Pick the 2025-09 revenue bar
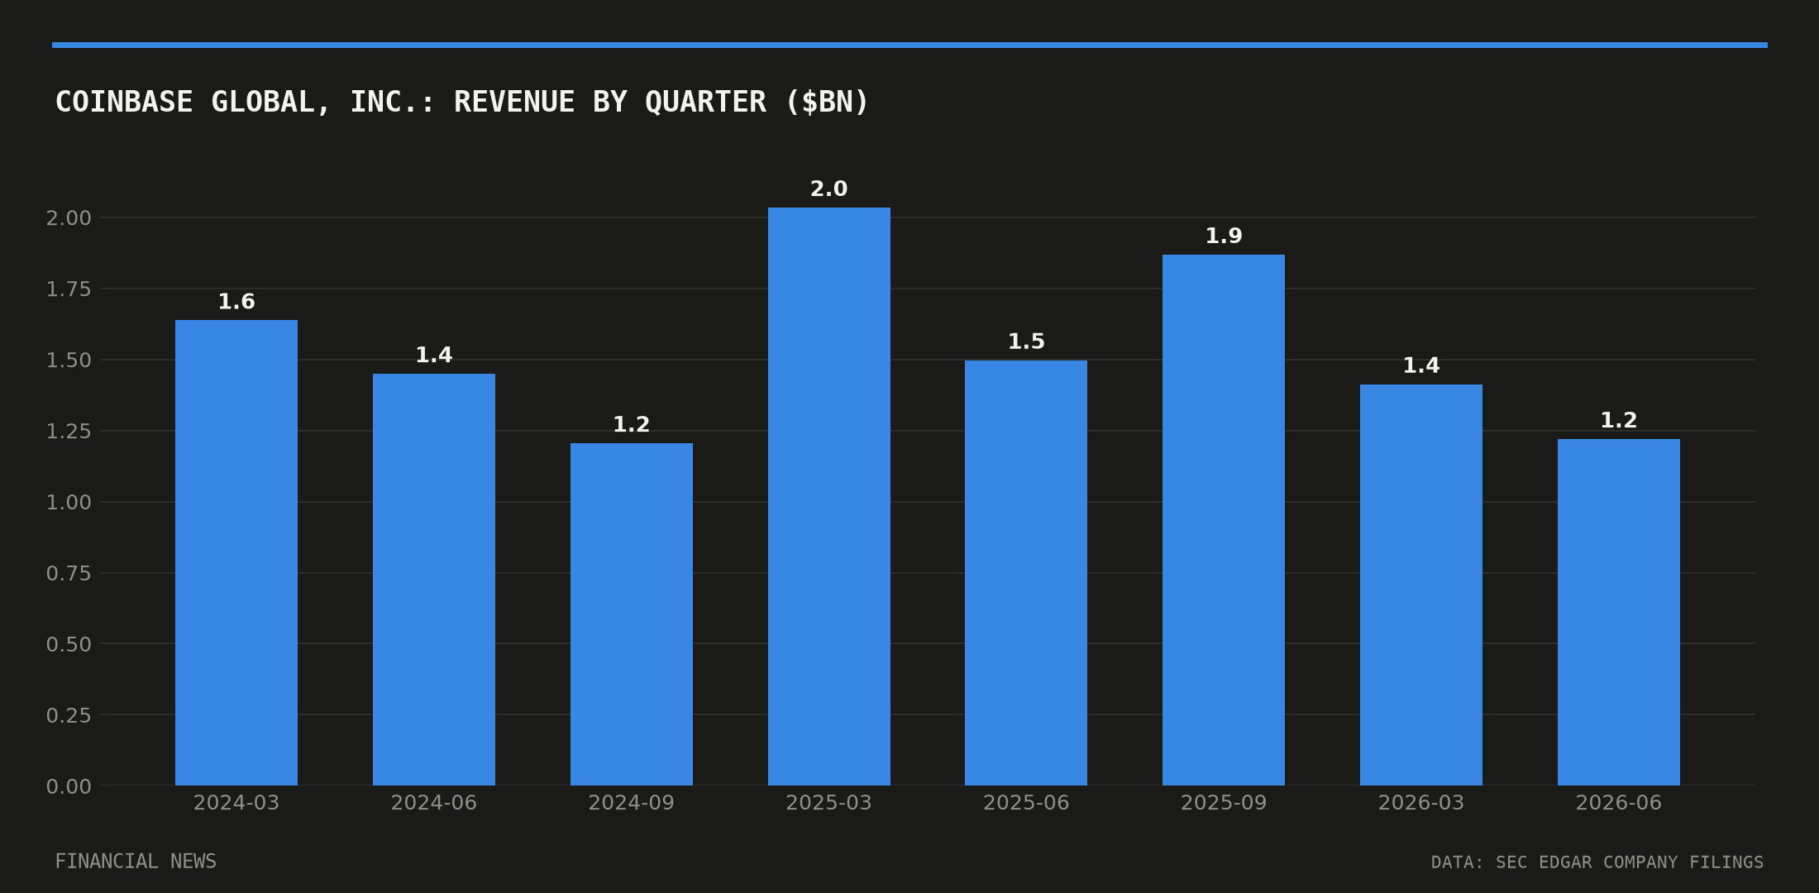The image size is (1819, 893). [1224, 520]
